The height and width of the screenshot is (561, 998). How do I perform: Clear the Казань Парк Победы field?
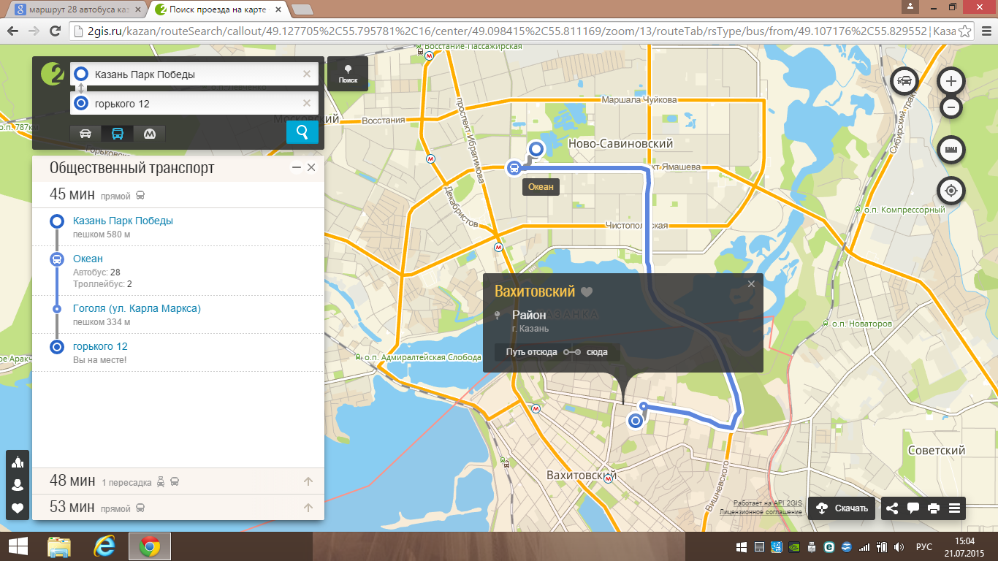tap(307, 74)
